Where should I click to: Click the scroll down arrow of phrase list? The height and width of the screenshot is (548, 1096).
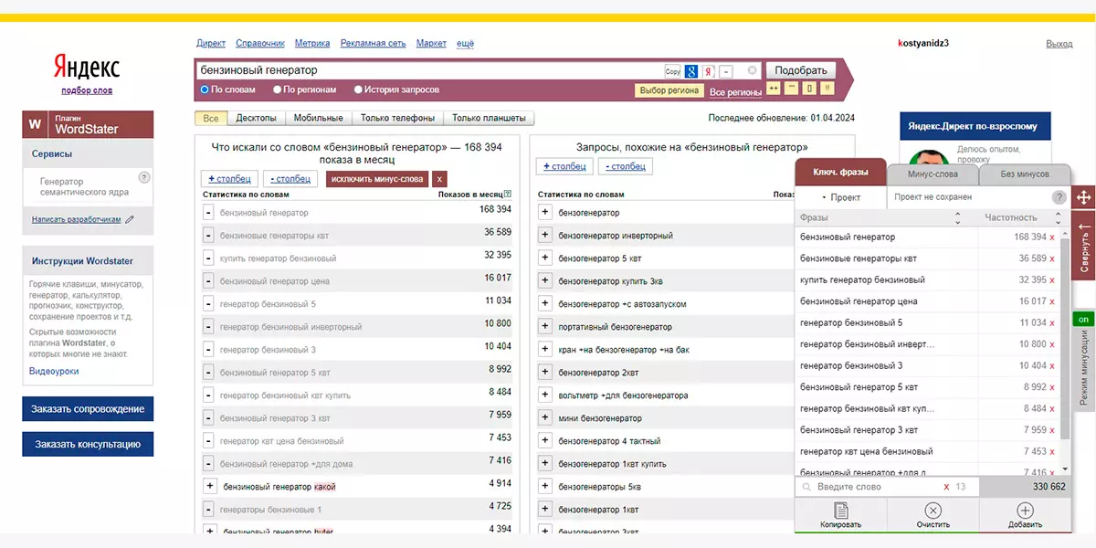[1064, 469]
